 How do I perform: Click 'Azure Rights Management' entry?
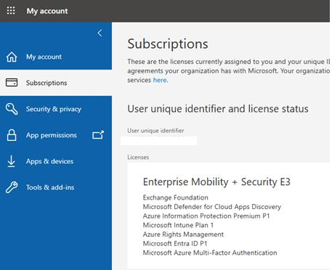(x=183, y=234)
